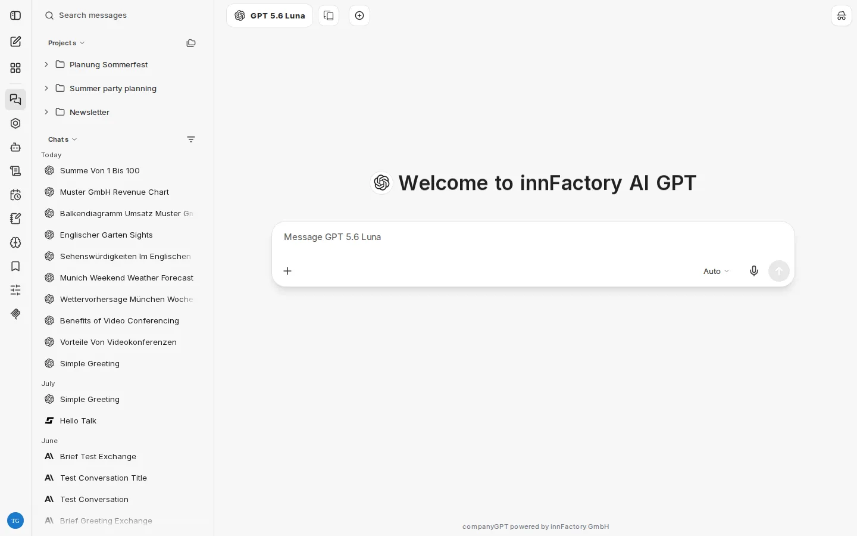The image size is (857, 536).
Task: Click the plus attach icon in message box
Action: [287, 271]
